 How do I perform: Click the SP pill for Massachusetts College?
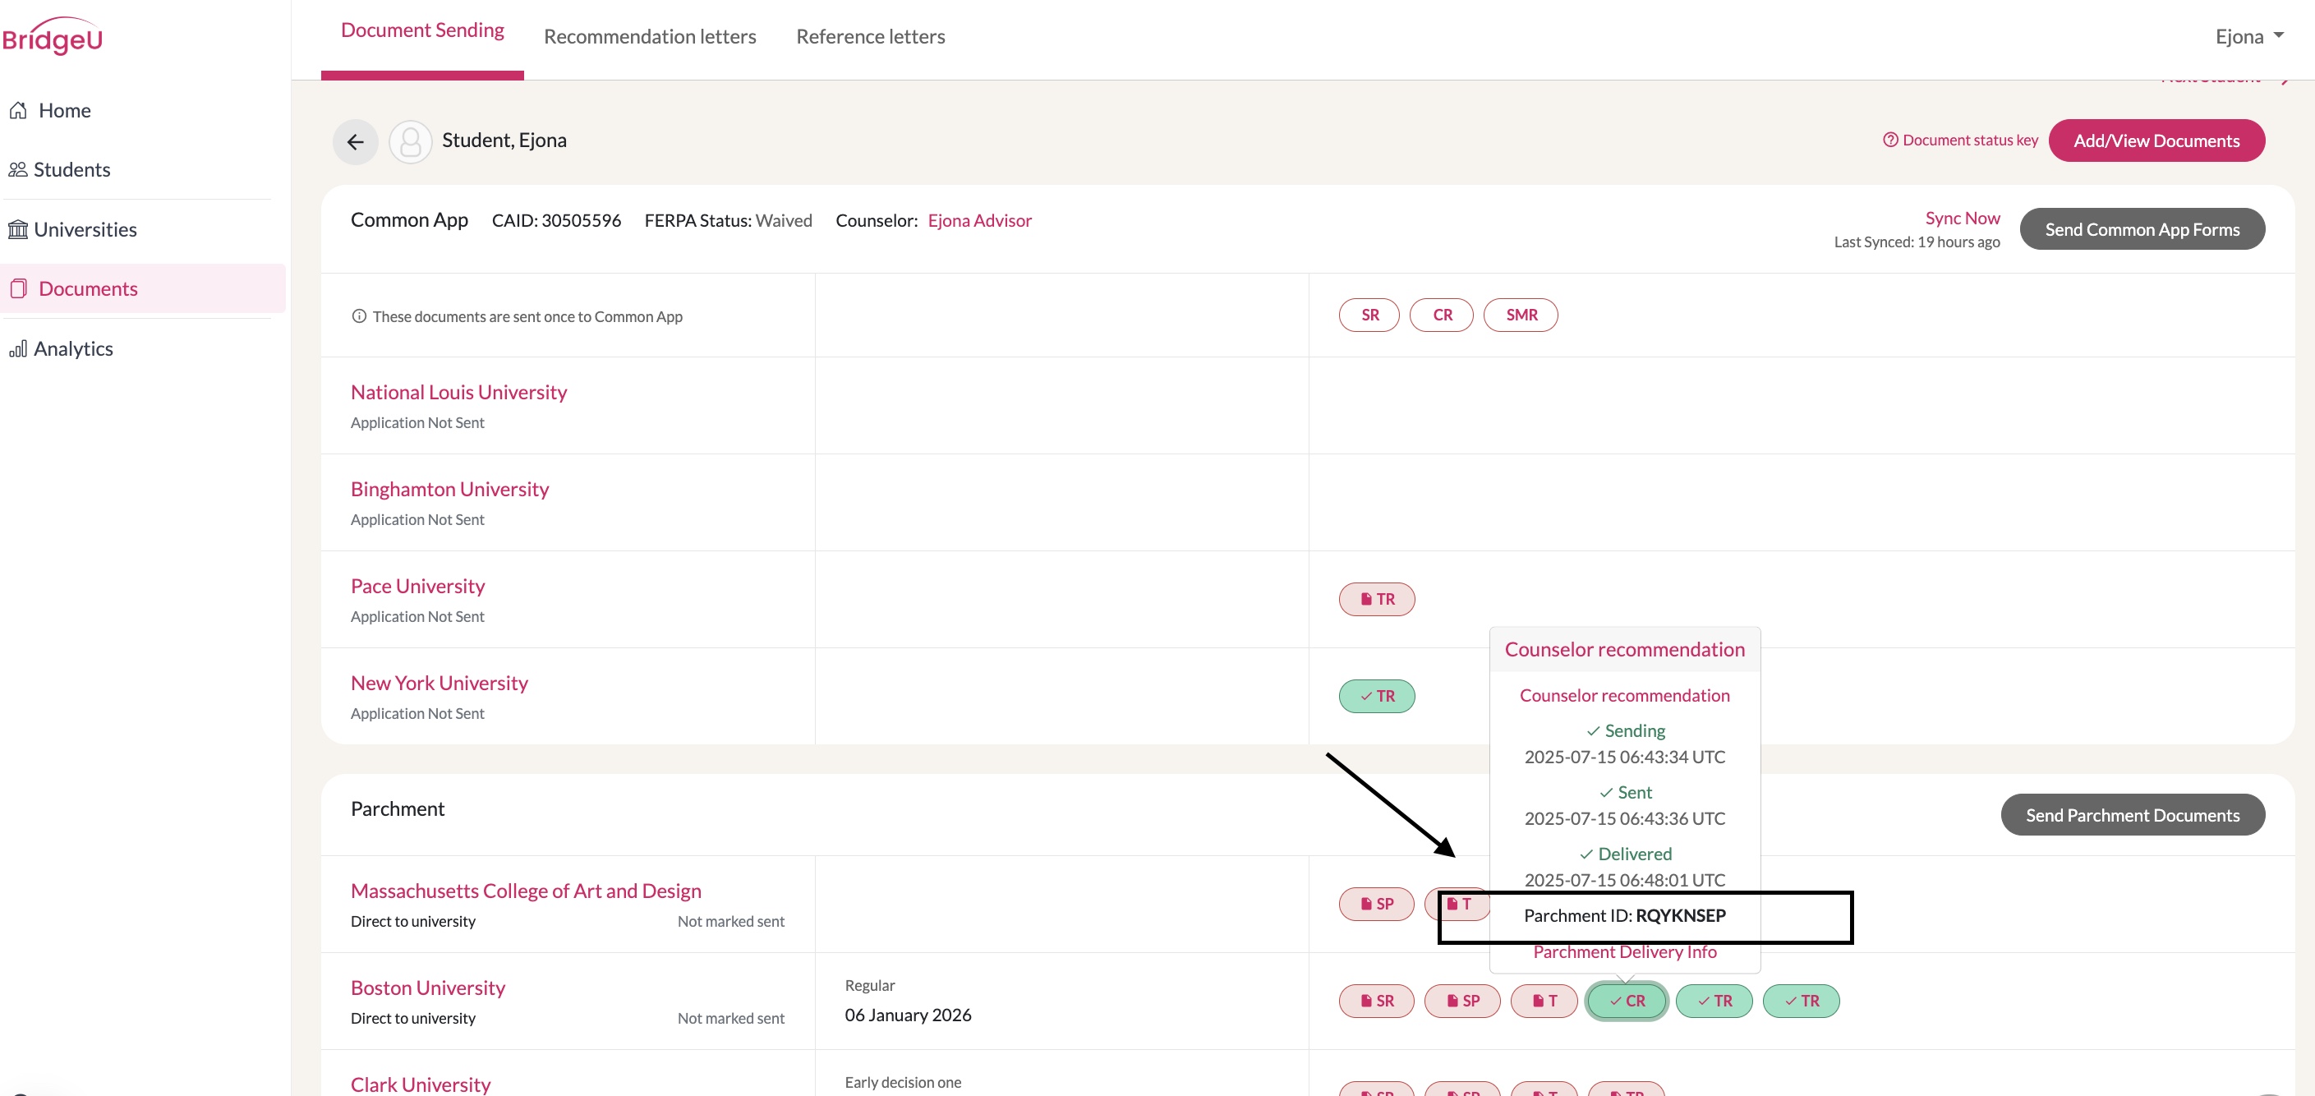click(x=1376, y=905)
